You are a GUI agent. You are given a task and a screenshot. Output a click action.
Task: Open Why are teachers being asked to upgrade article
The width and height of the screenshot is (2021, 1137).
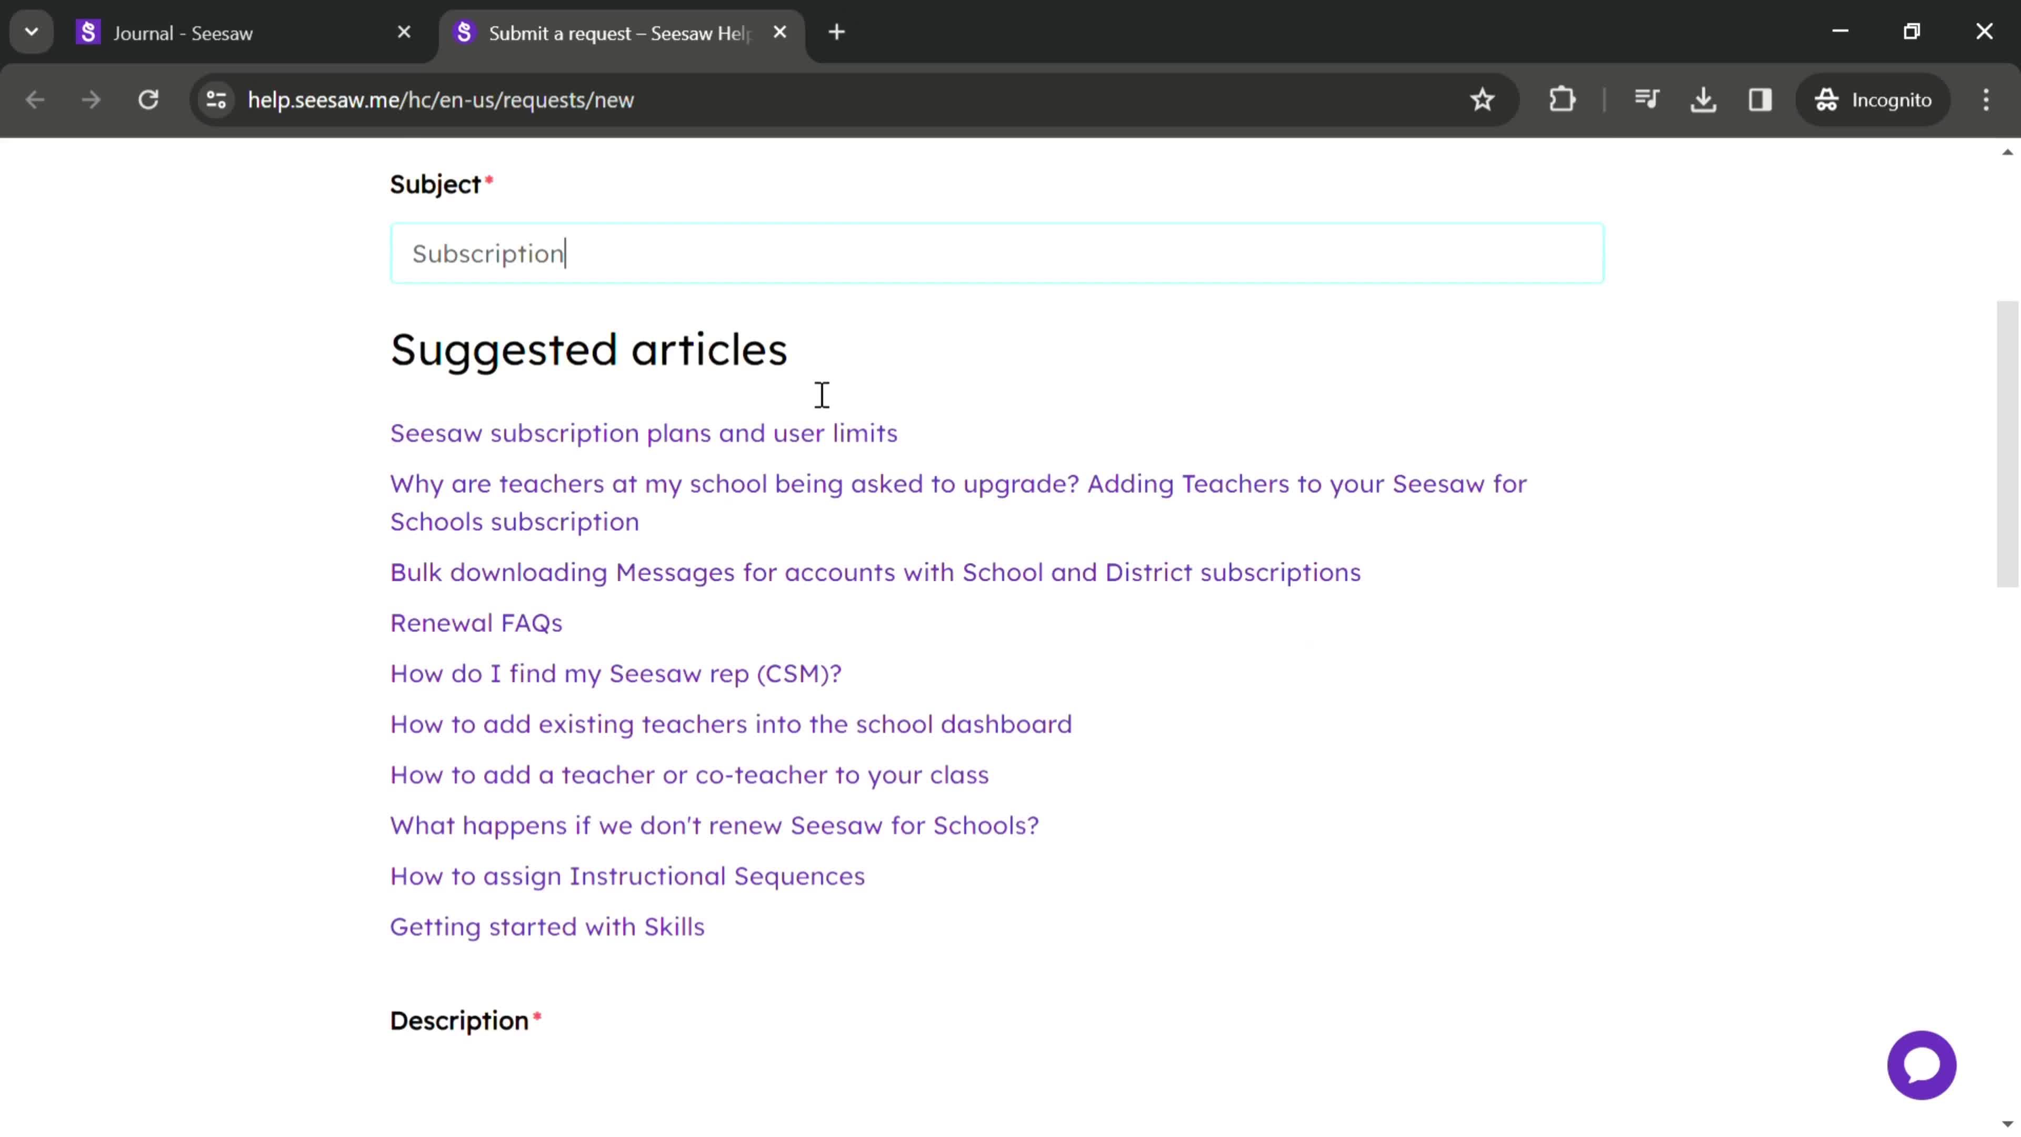[x=958, y=502]
